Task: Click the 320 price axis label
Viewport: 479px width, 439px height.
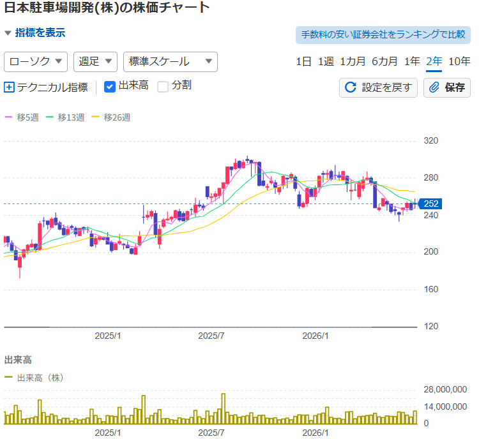Action: (x=430, y=141)
